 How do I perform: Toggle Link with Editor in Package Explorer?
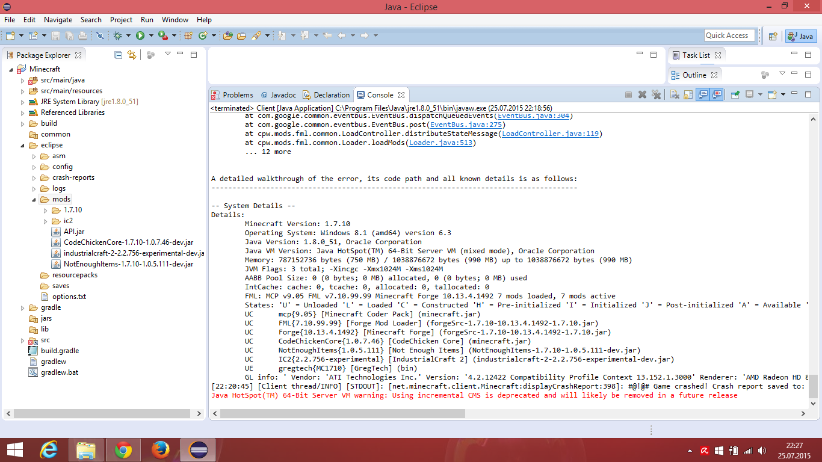point(132,55)
